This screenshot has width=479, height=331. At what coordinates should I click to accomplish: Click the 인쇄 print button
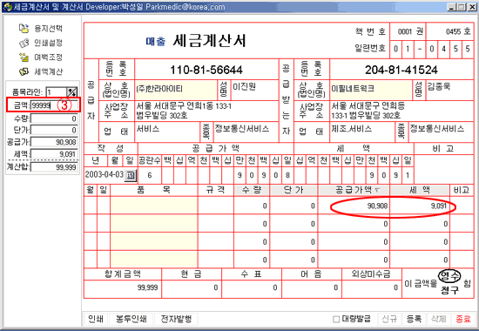click(96, 319)
